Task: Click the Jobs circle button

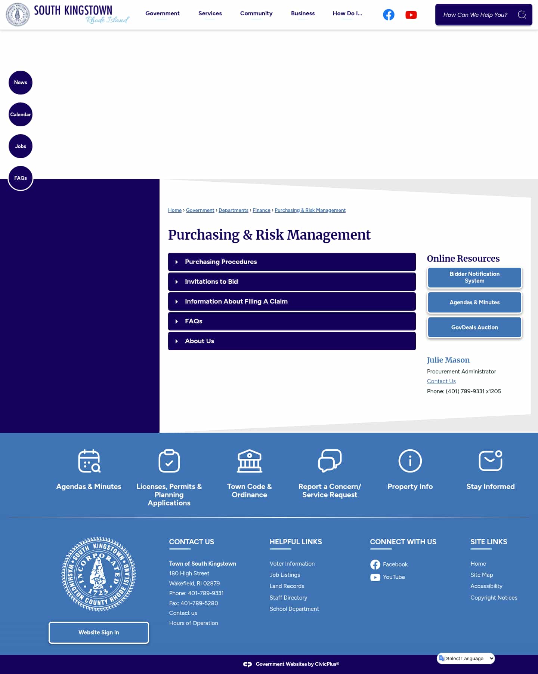Action: coord(21,146)
